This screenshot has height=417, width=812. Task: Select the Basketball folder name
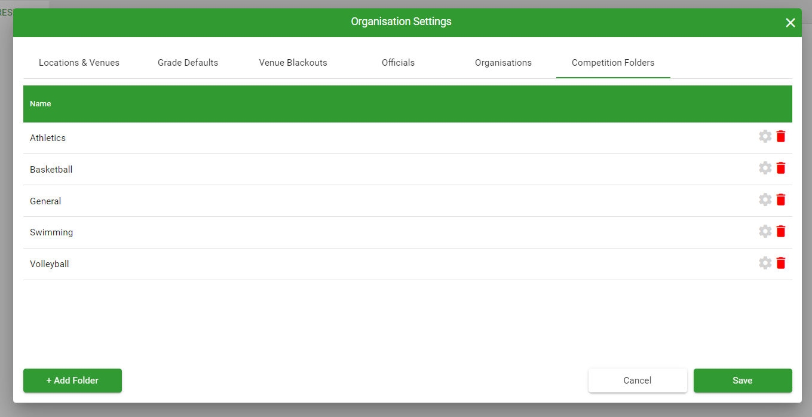pyautogui.click(x=51, y=170)
